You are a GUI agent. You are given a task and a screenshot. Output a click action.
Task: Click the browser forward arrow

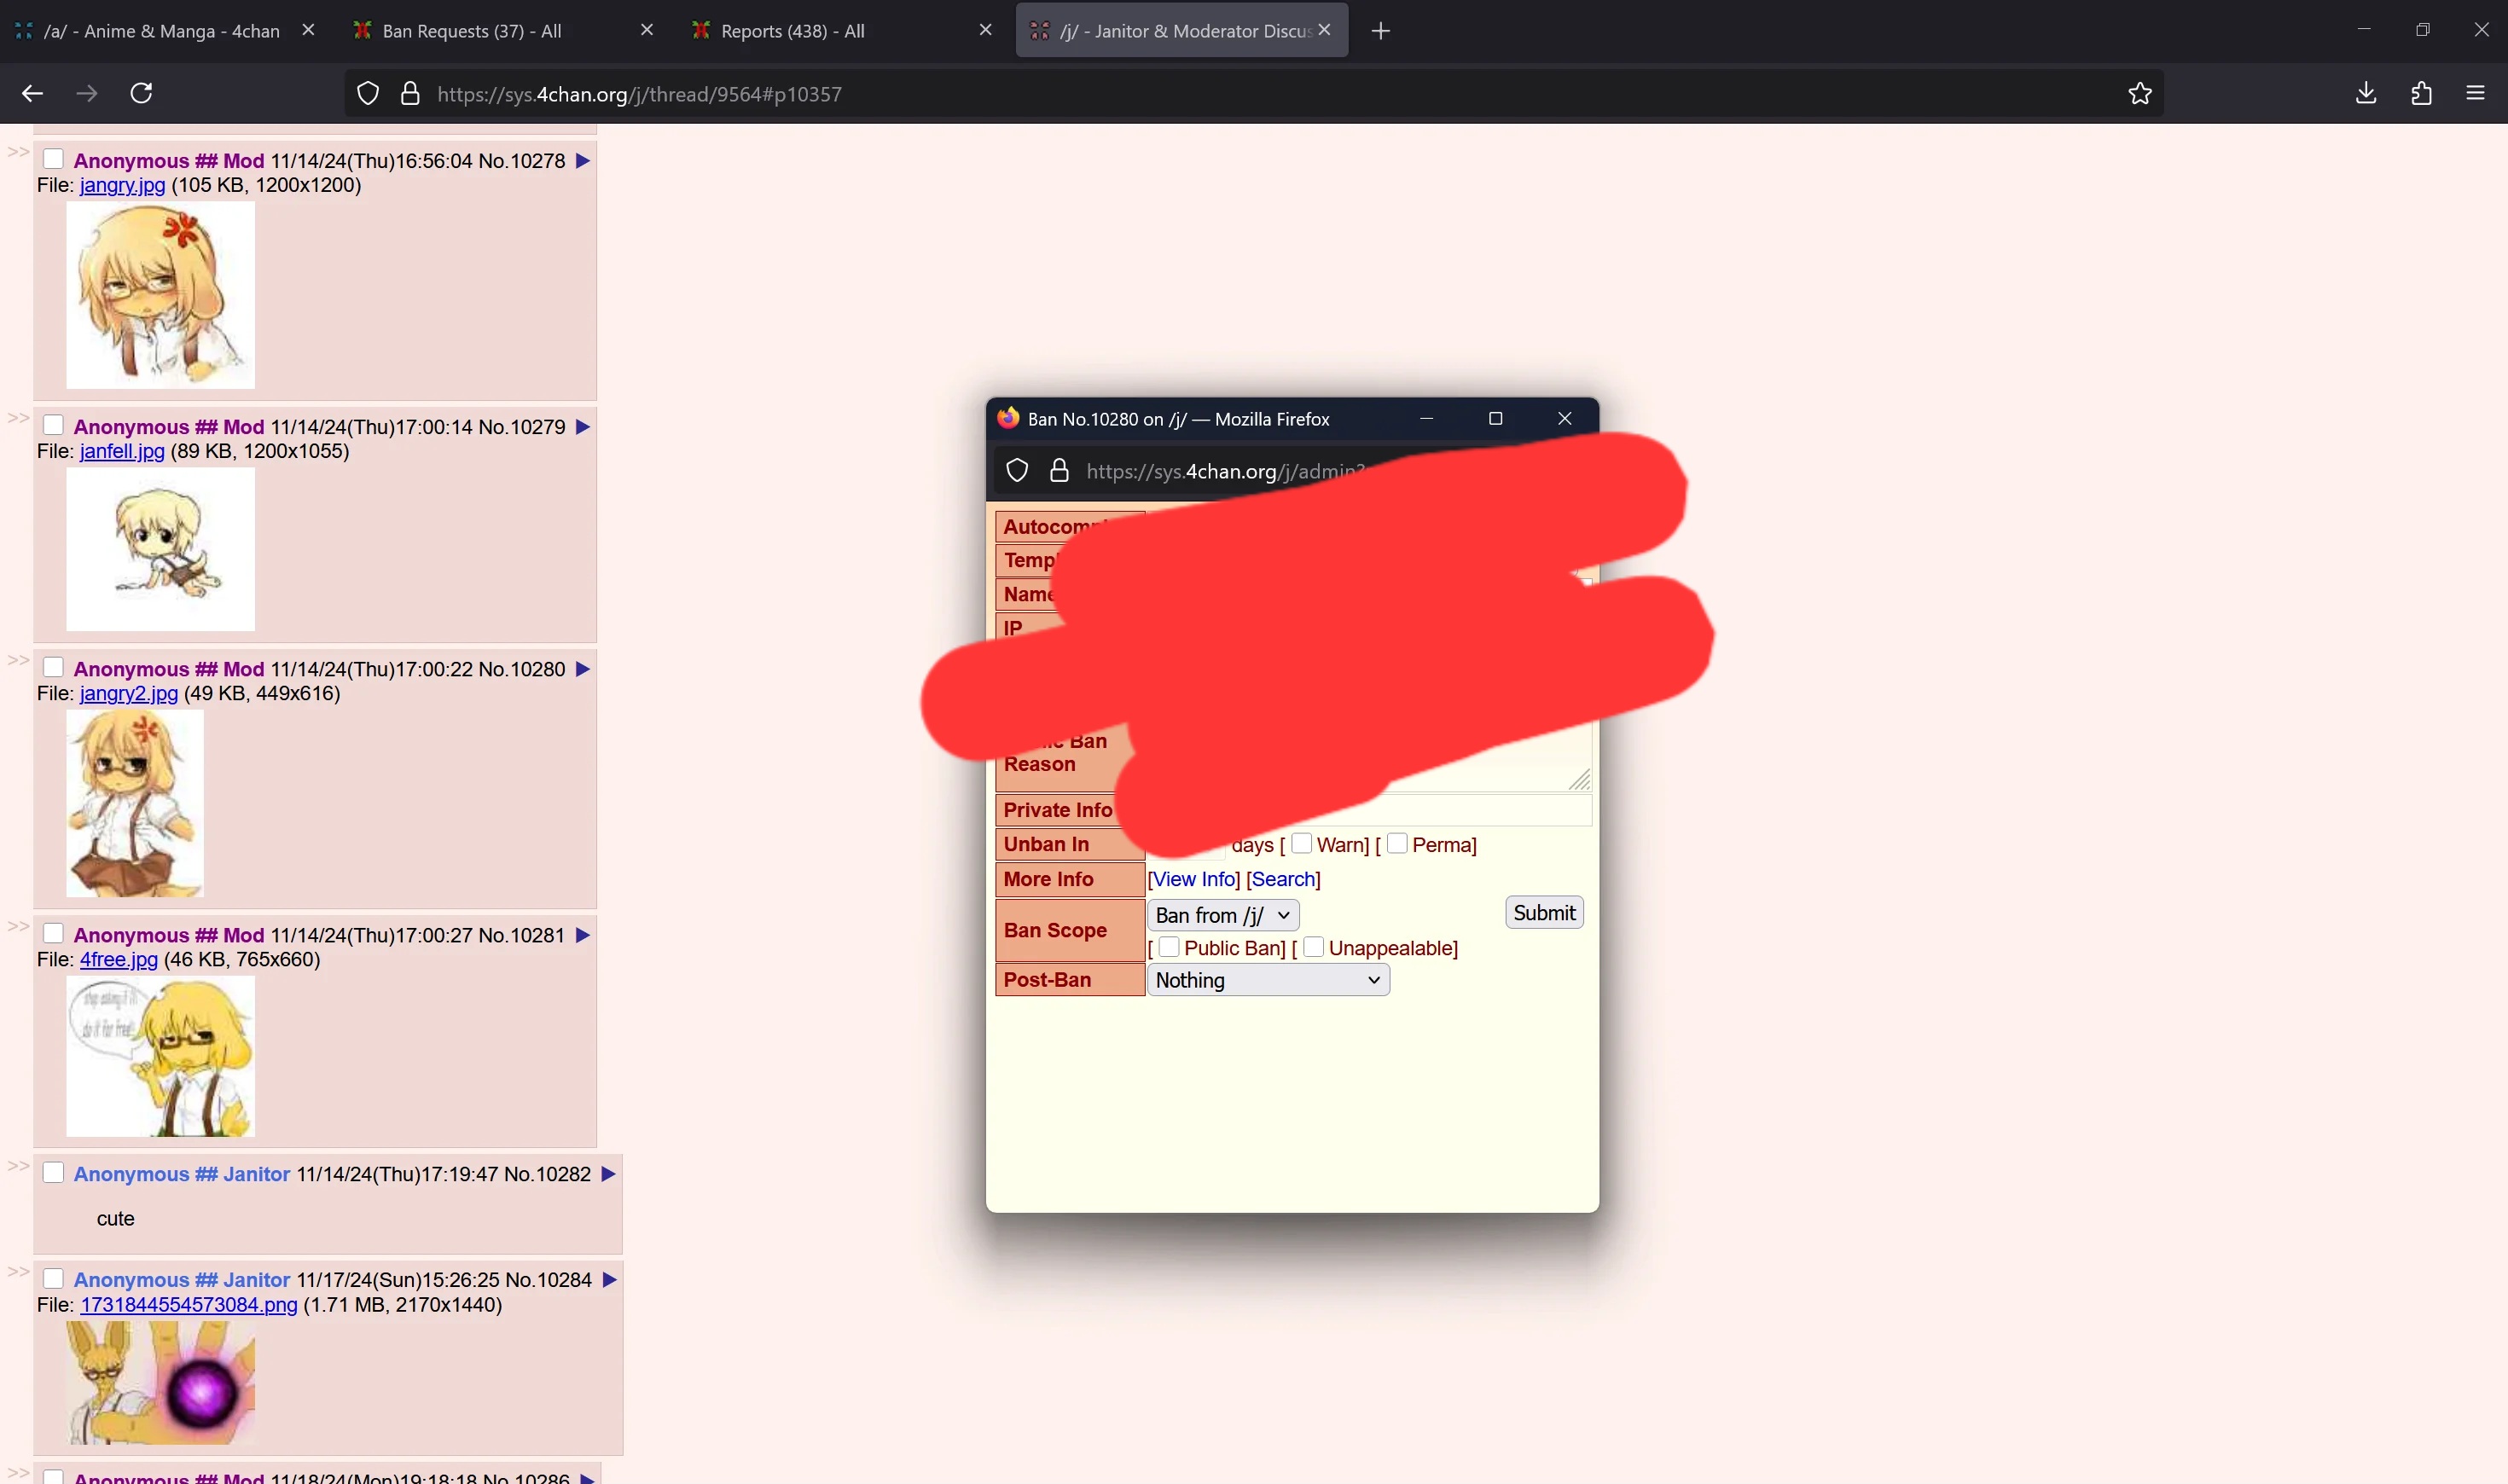click(x=87, y=93)
